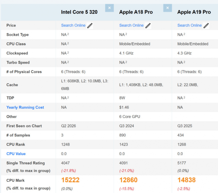Click the orange CPU Mark 15222 value
Screen dimensions: 218x193
pos(70,180)
